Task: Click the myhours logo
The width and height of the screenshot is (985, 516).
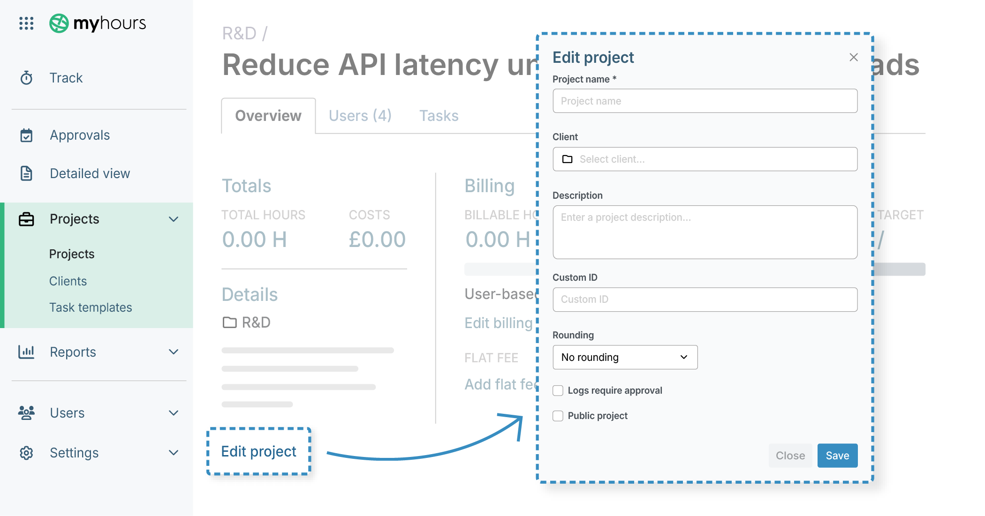Action: (98, 23)
